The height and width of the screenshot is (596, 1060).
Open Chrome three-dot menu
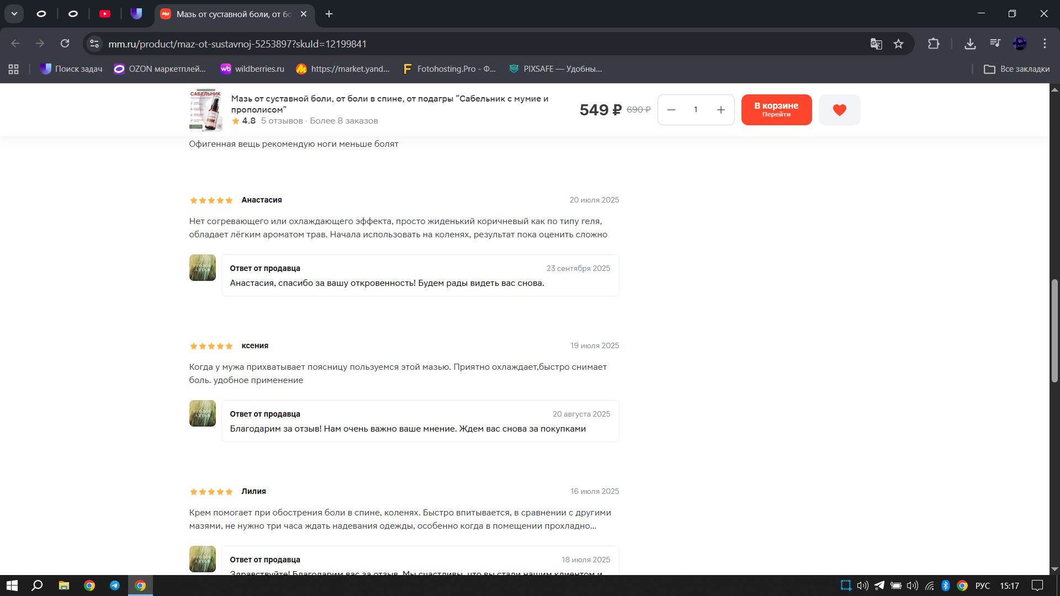[1045, 44]
